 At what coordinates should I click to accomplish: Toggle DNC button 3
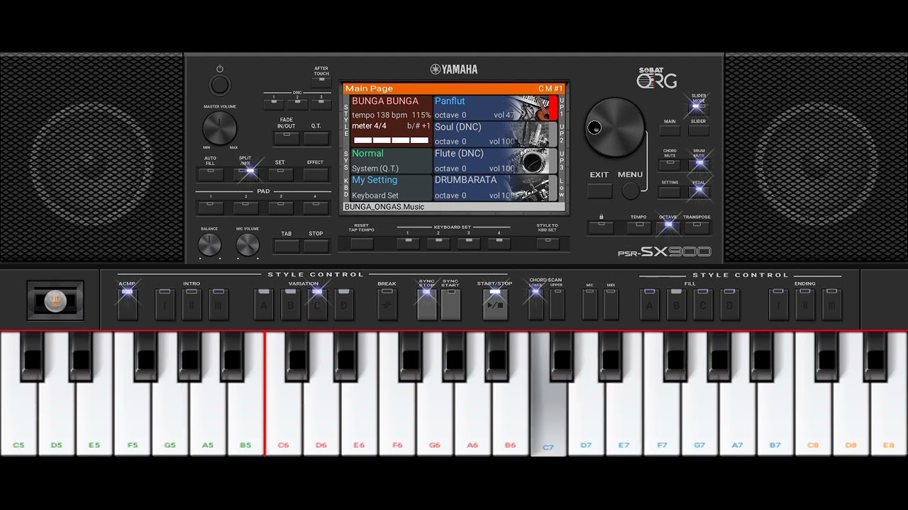tap(321, 104)
